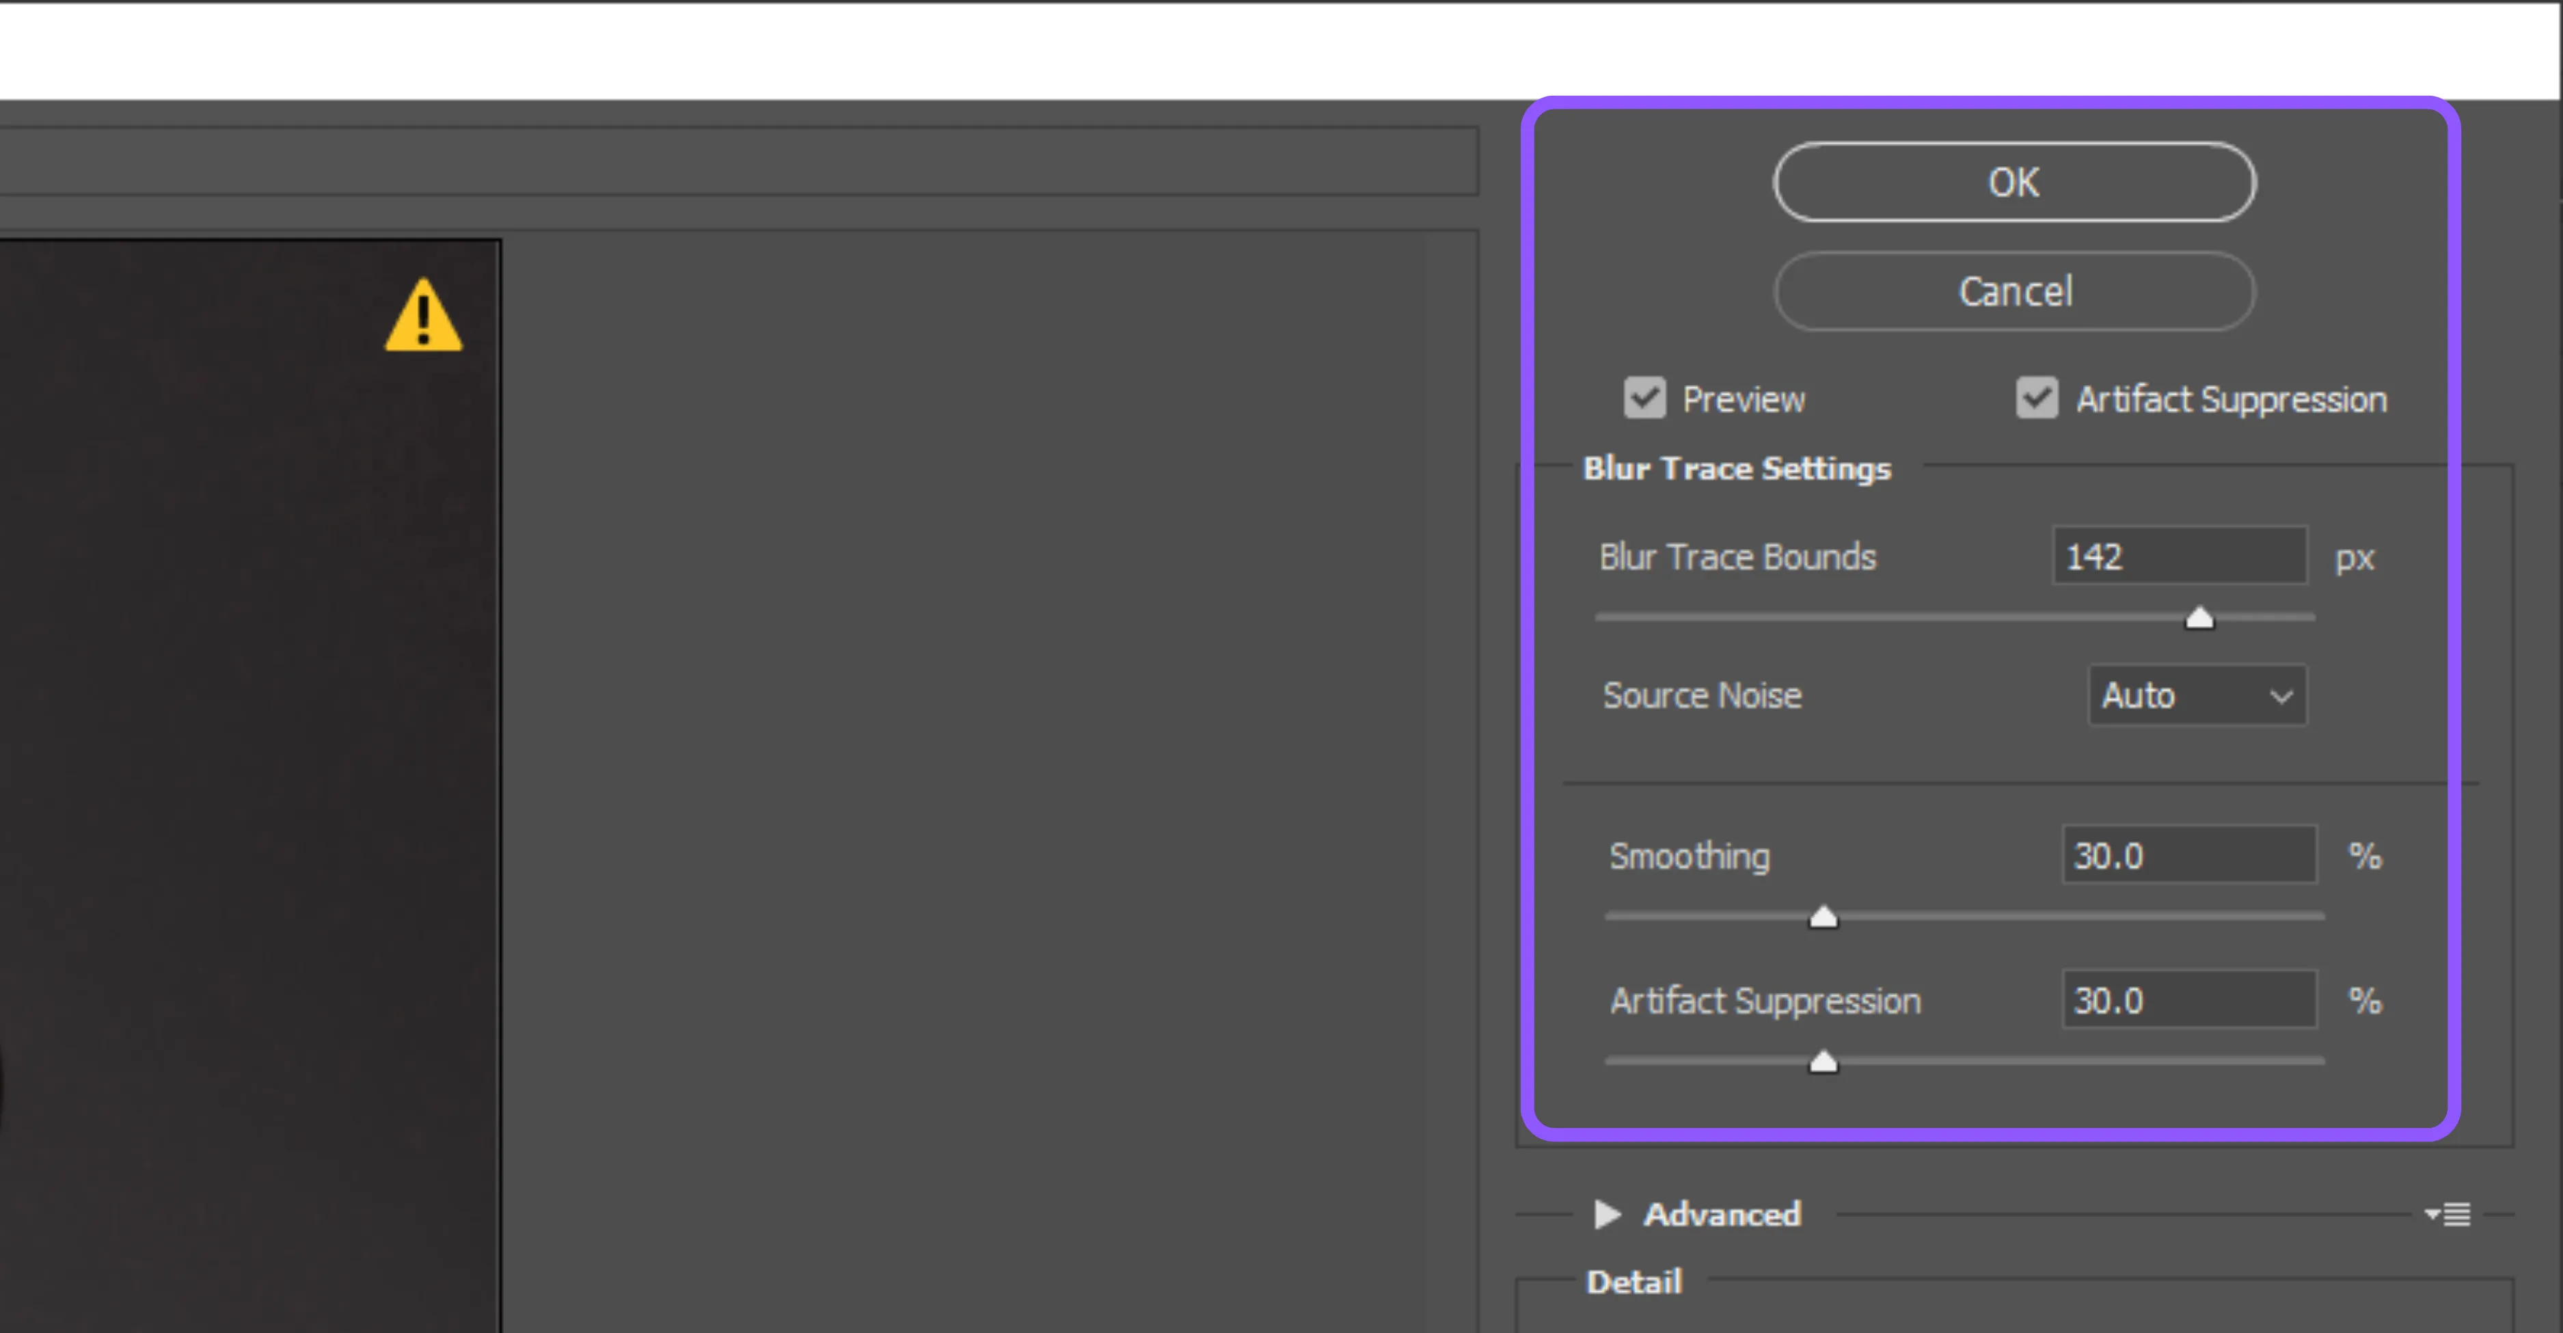Click the OK button
2563x1333 pixels.
pos(2013,182)
